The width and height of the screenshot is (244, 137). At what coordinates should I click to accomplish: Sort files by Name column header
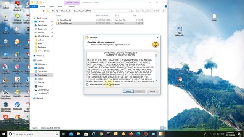click(x=59, y=16)
